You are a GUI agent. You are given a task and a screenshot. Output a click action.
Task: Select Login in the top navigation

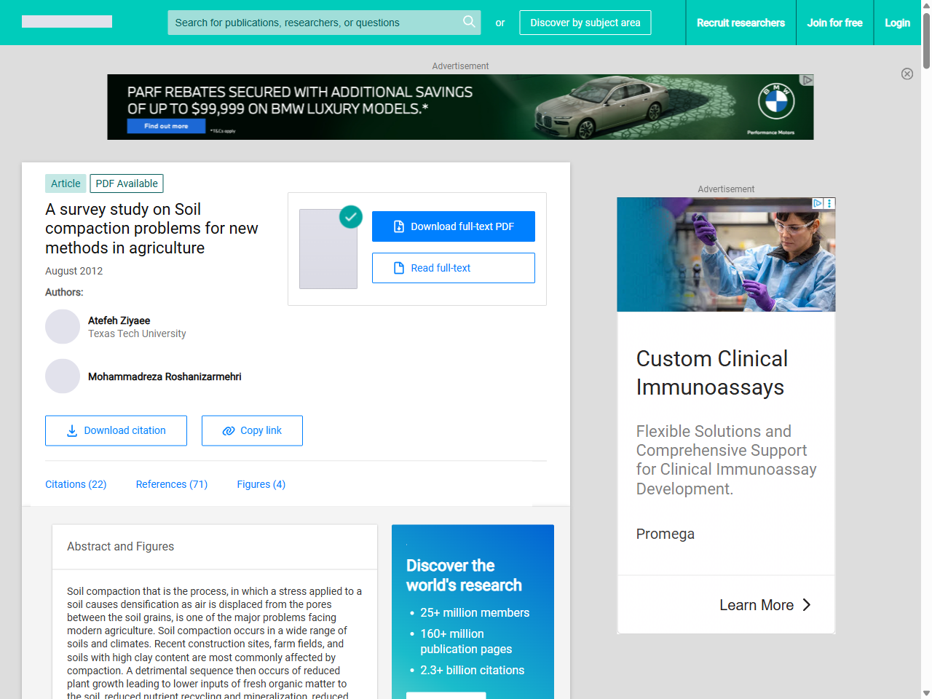click(897, 23)
